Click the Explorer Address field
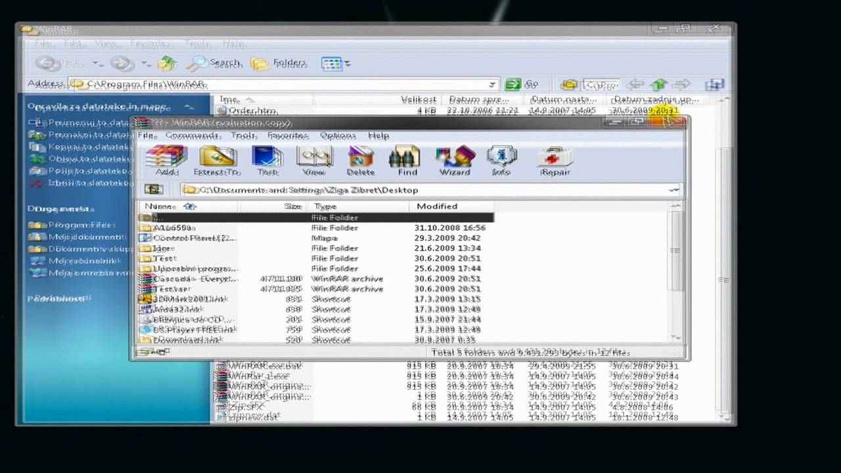Screen dimensions: 841x473 (283, 85)
